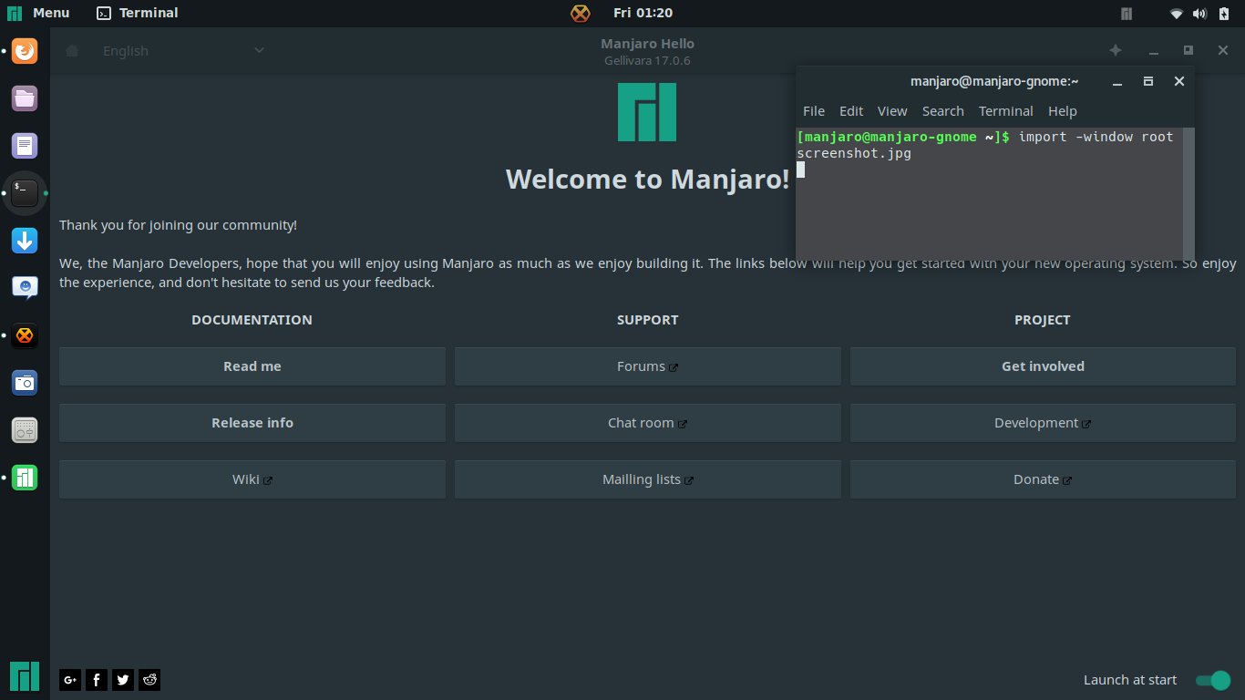Open the Release info button
The image size is (1245, 700).
coord(252,423)
